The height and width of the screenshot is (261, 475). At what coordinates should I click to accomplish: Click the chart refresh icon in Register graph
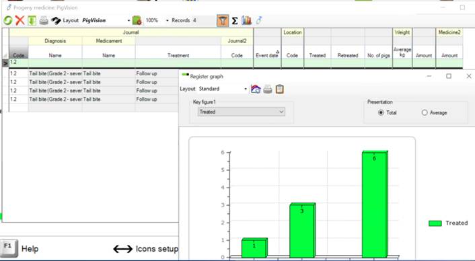tap(256, 89)
